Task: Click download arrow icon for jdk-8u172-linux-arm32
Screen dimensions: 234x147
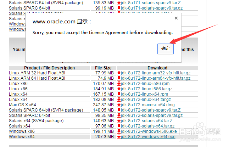Action: coord(119,73)
